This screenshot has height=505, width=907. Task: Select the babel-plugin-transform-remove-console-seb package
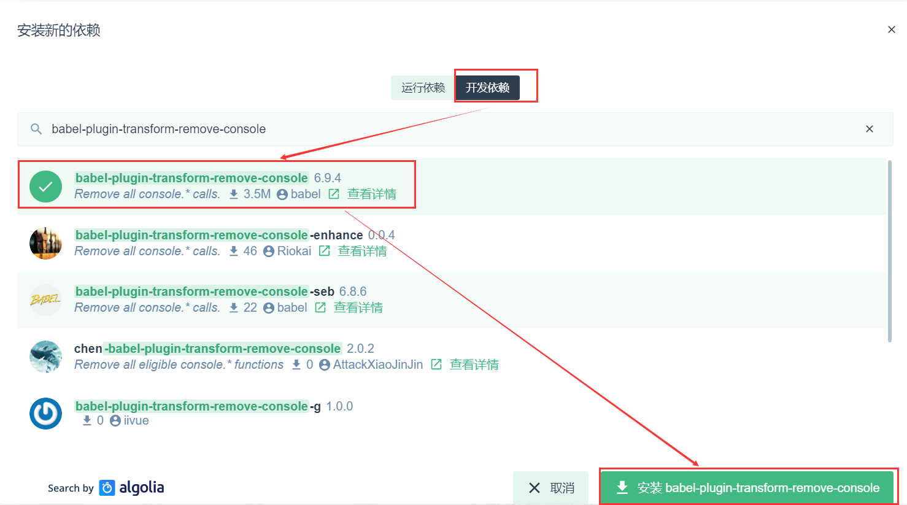204,291
